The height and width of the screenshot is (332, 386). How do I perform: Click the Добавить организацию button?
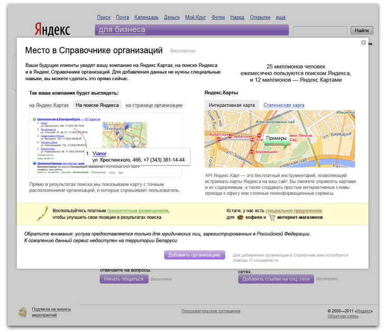[195, 255]
